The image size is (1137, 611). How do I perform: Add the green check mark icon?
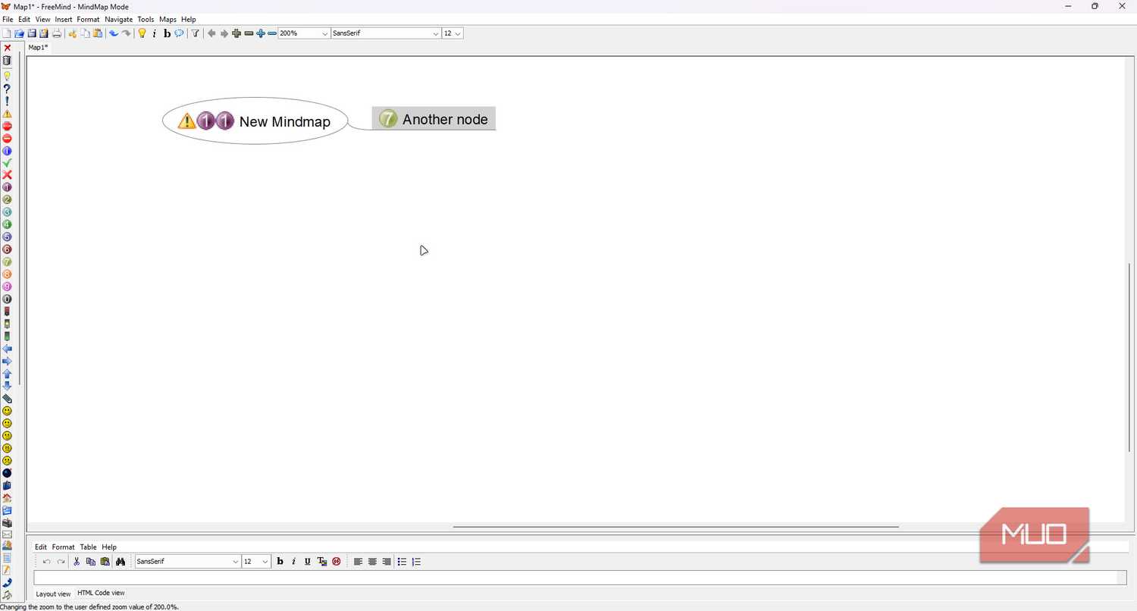point(8,163)
